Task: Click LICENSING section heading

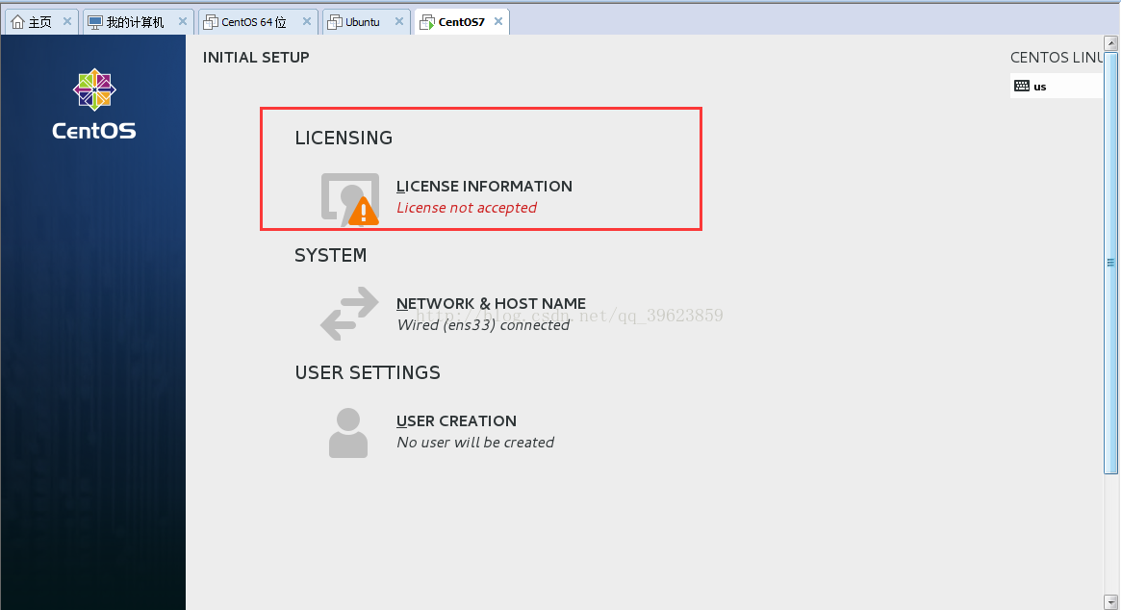Action: [344, 138]
